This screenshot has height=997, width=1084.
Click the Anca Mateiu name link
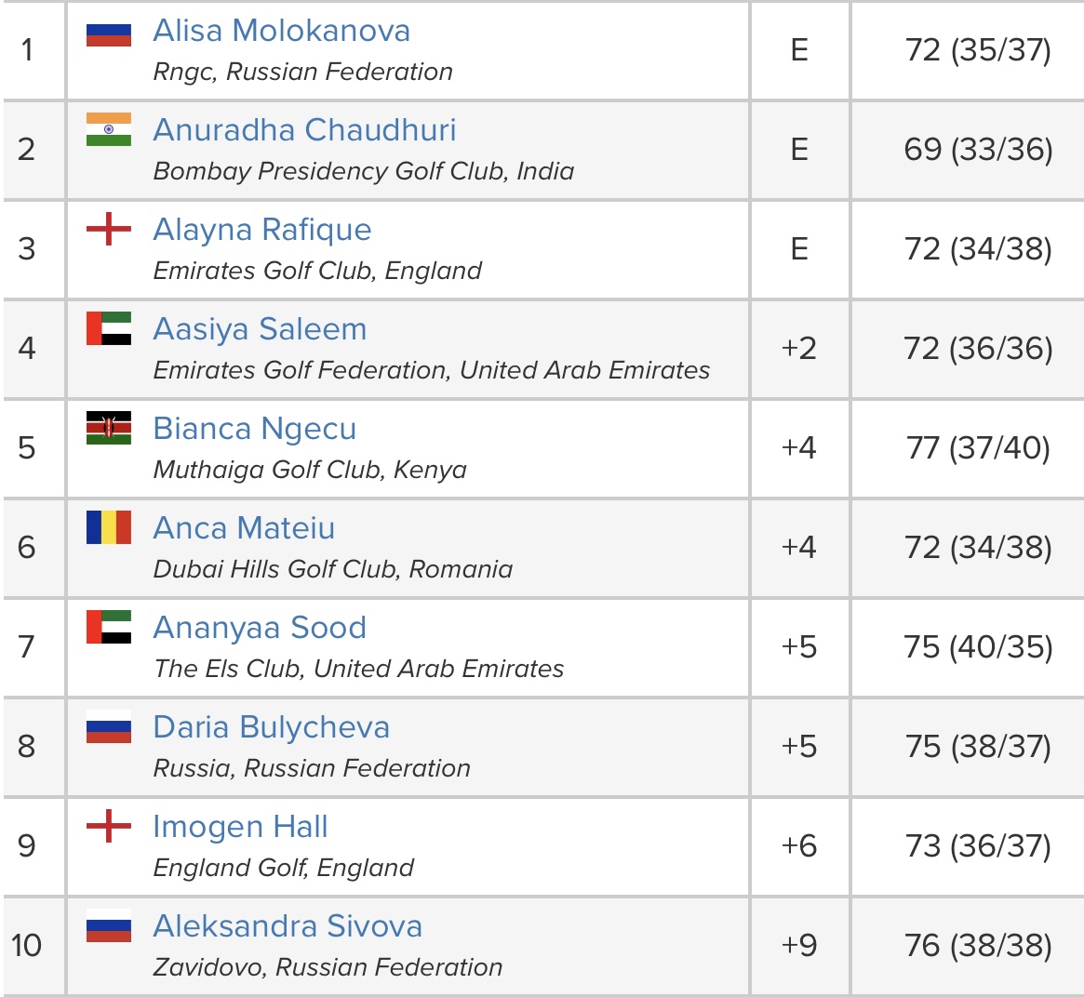[x=244, y=528]
